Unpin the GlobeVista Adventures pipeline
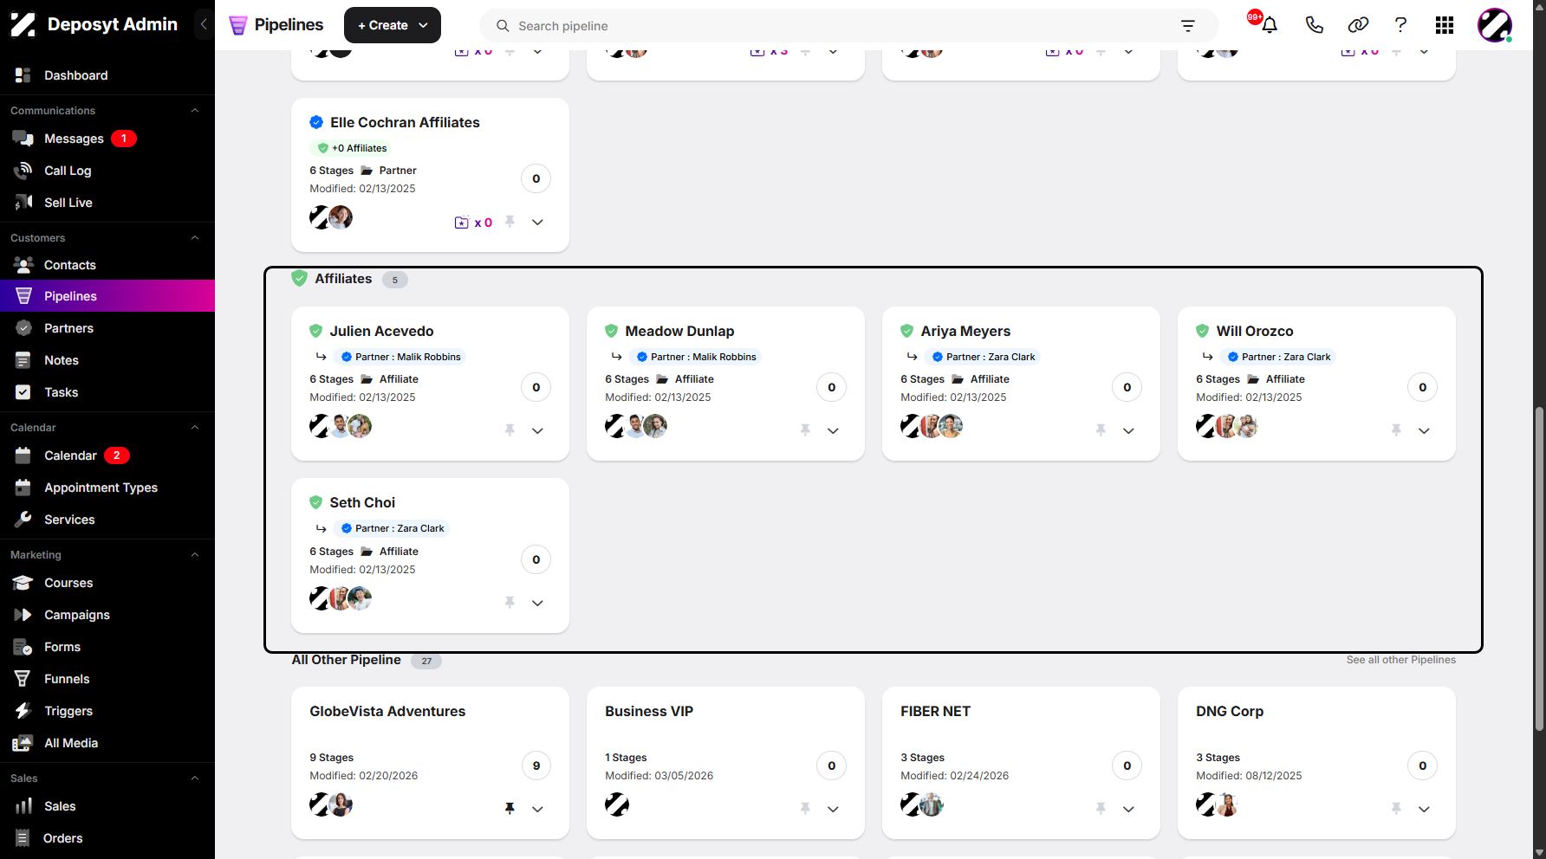The width and height of the screenshot is (1546, 859). pos(510,808)
